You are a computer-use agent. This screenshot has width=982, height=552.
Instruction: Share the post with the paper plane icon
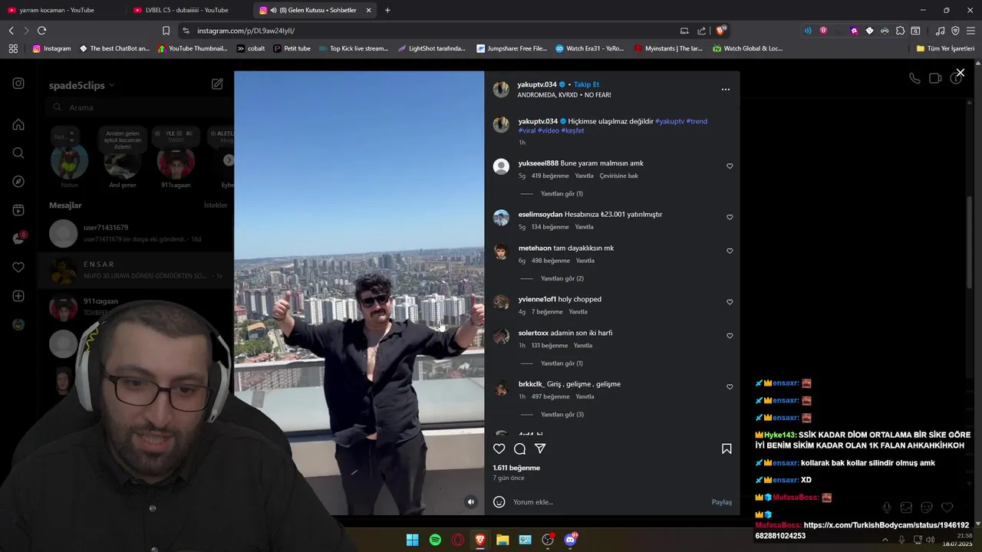click(x=540, y=449)
